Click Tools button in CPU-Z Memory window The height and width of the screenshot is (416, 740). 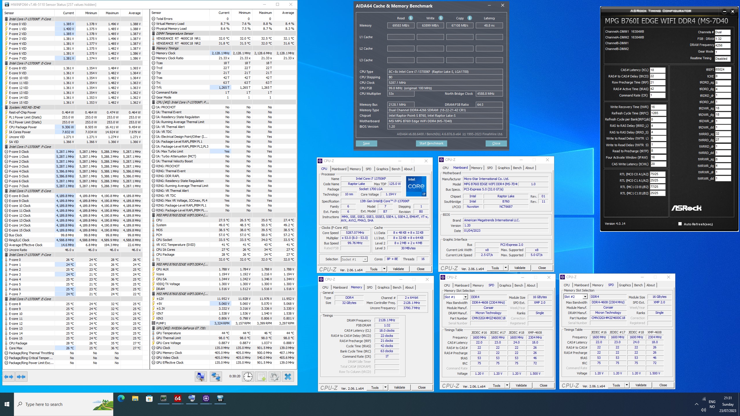coord(375,387)
